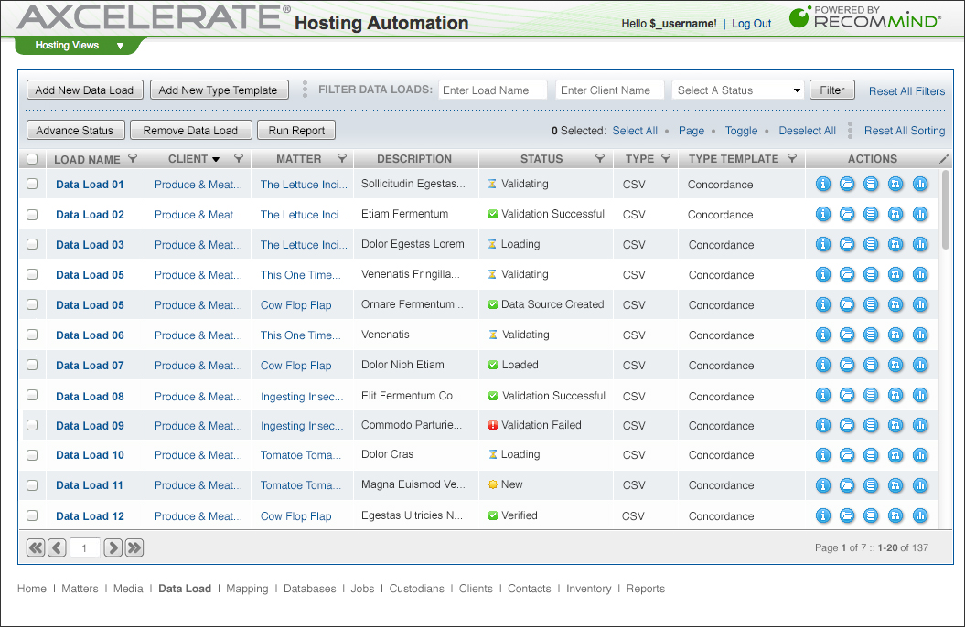Viewport: 965px width, 627px height.
Task: Tick the select-all checkbox in table header
Action: pos(32,159)
